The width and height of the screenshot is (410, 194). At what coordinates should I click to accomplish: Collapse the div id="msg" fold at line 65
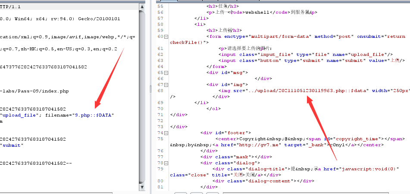[x=166, y=73]
